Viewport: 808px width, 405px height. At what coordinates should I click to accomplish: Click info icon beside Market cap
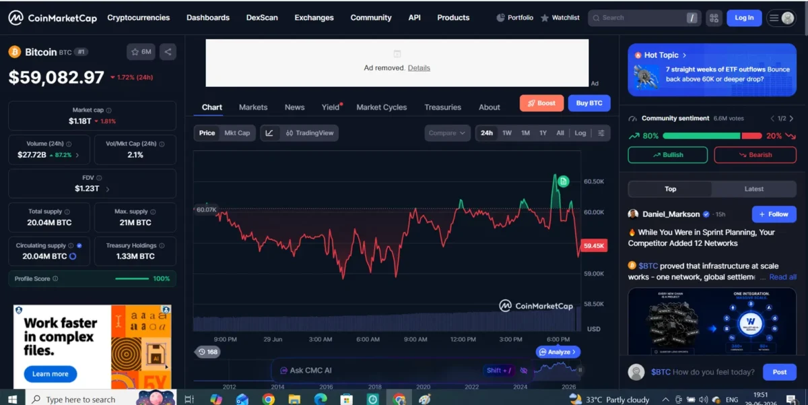(x=109, y=110)
